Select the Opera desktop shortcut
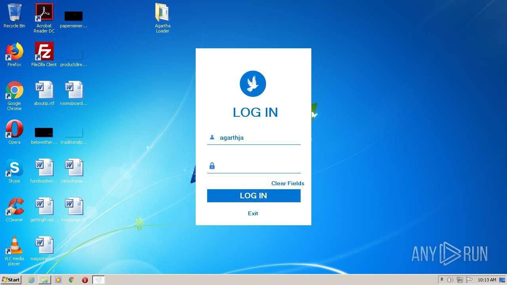The image size is (507, 285). coord(14,132)
